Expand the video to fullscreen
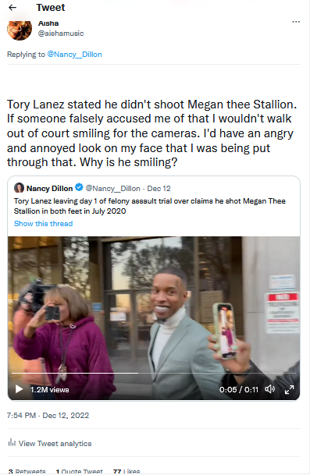This screenshot has height=475, width=310. click(289, 389)
